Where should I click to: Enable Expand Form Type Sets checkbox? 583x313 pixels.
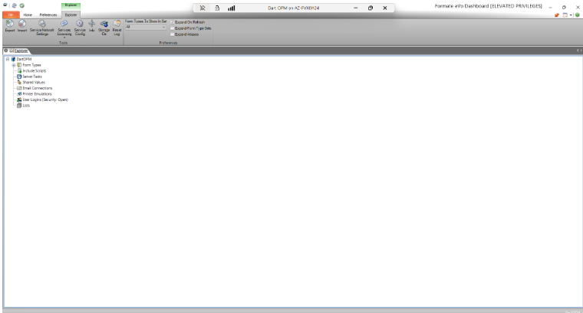point(172,28)
